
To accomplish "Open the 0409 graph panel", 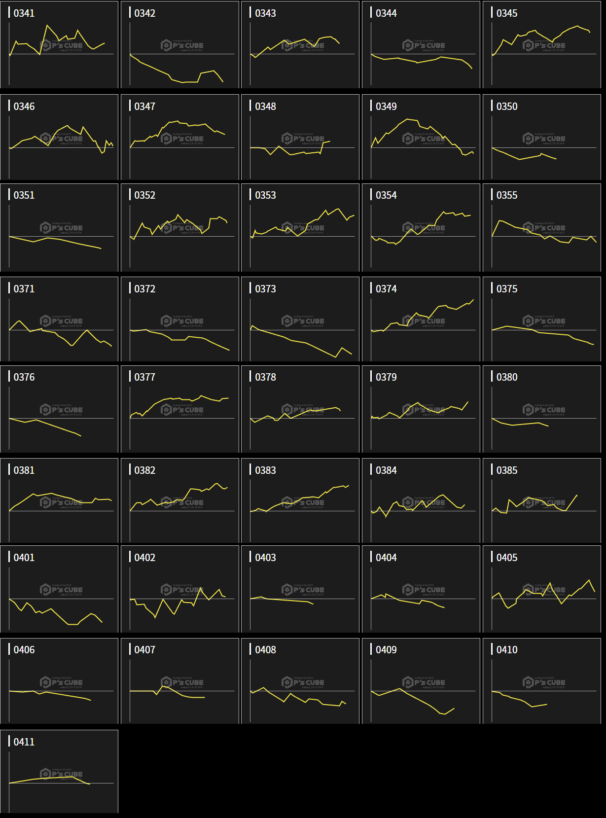I will 421,681.
